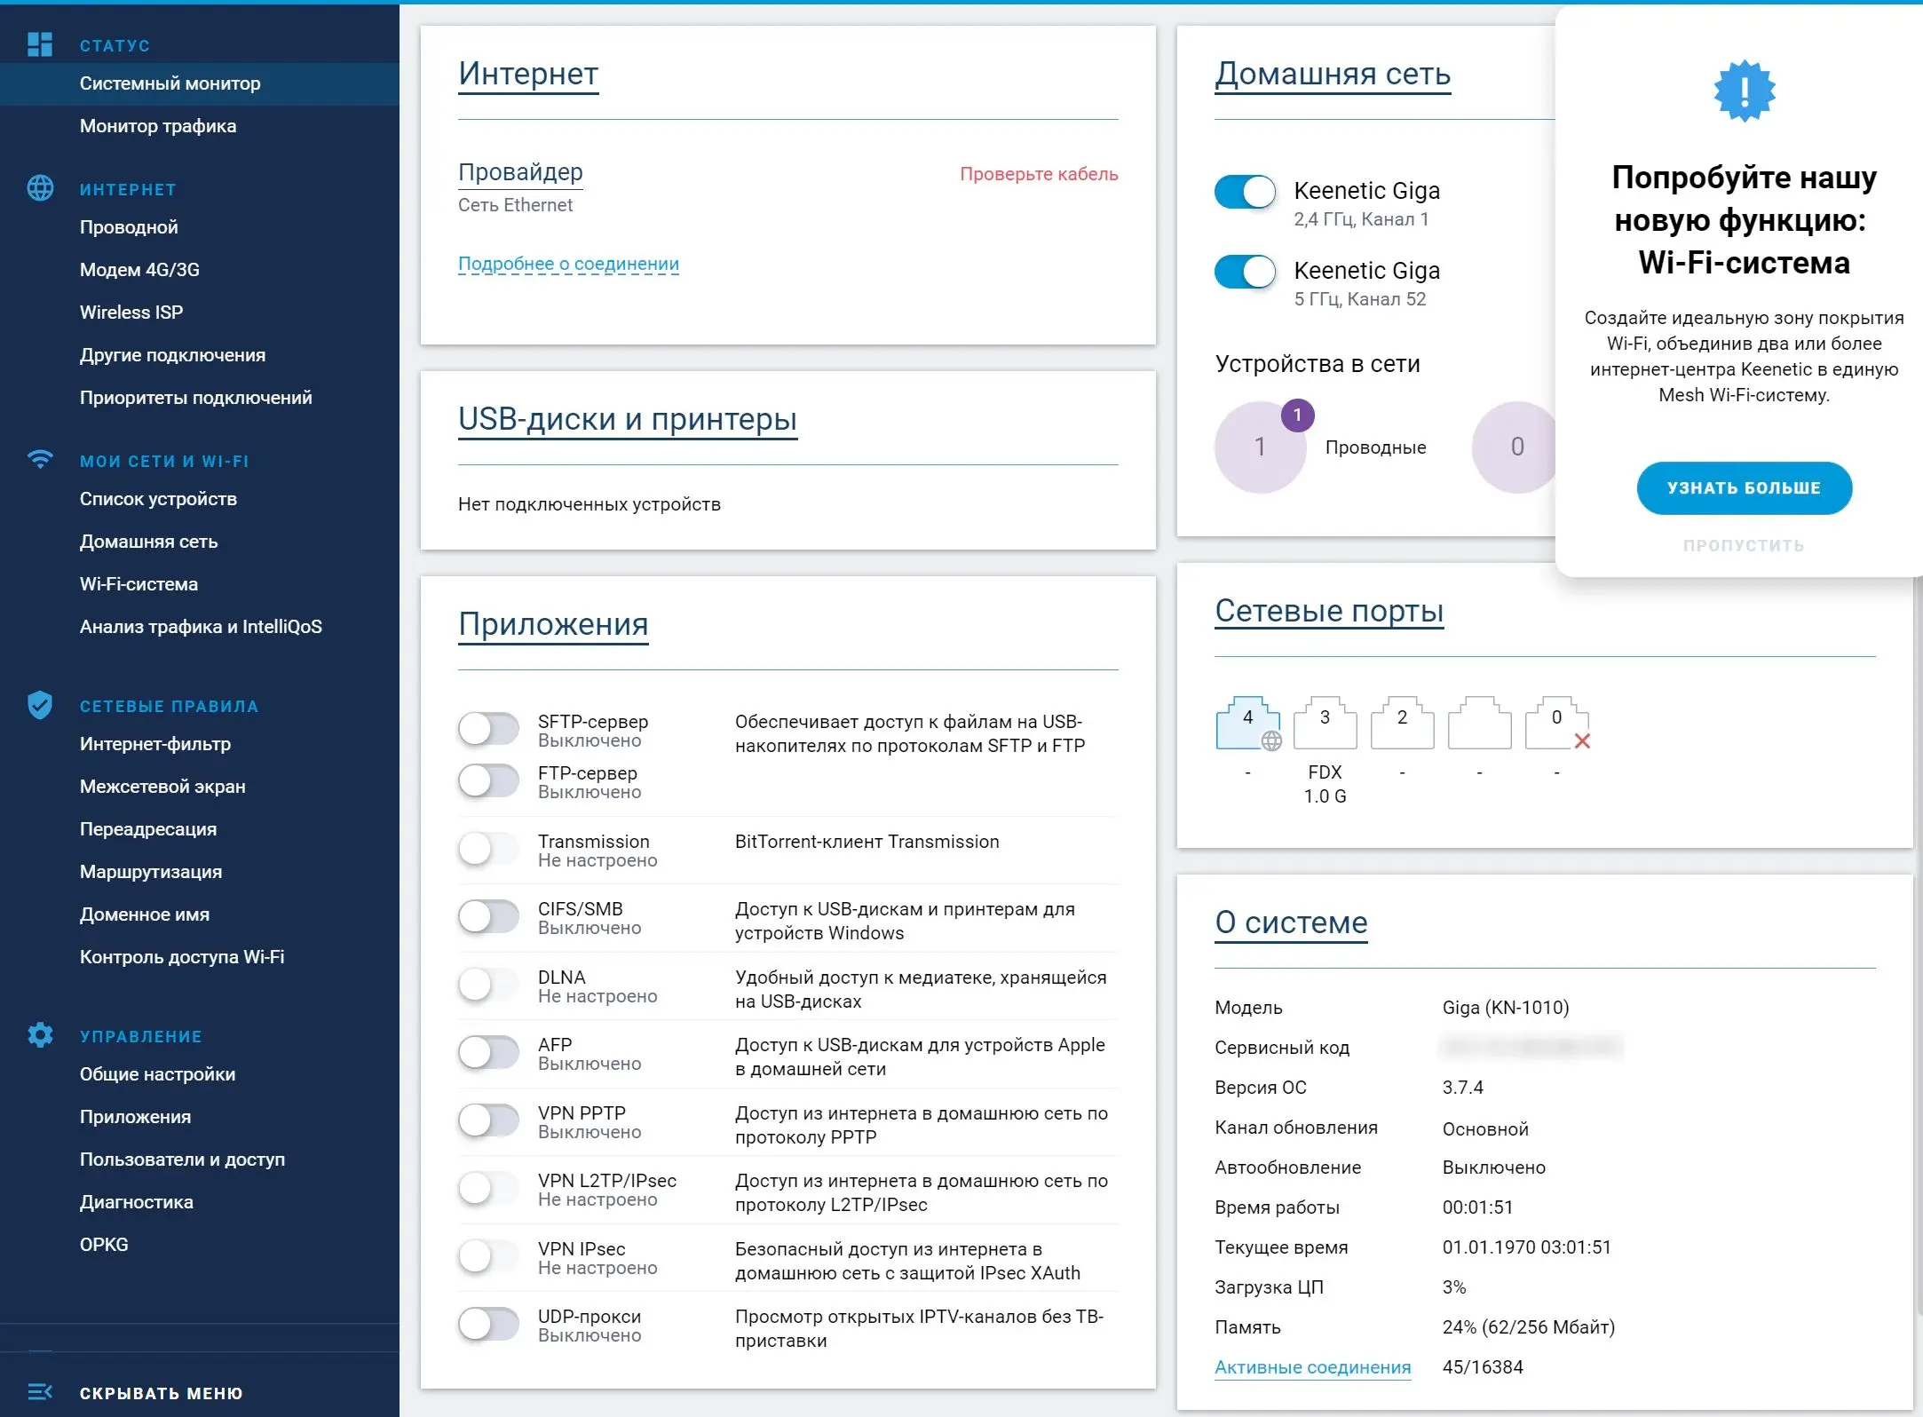Open the Network ports section heading
This screenshot has height=1417, width=1923.
(1329, 611)
